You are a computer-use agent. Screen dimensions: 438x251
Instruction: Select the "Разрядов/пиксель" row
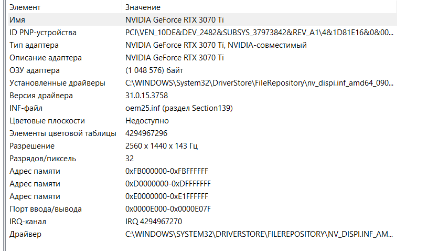click(x=43, y=159)
